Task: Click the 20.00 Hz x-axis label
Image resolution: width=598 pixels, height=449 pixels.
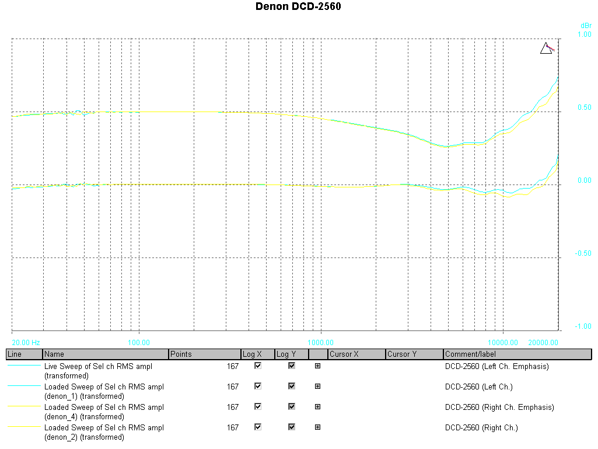Action: (26, 343)
